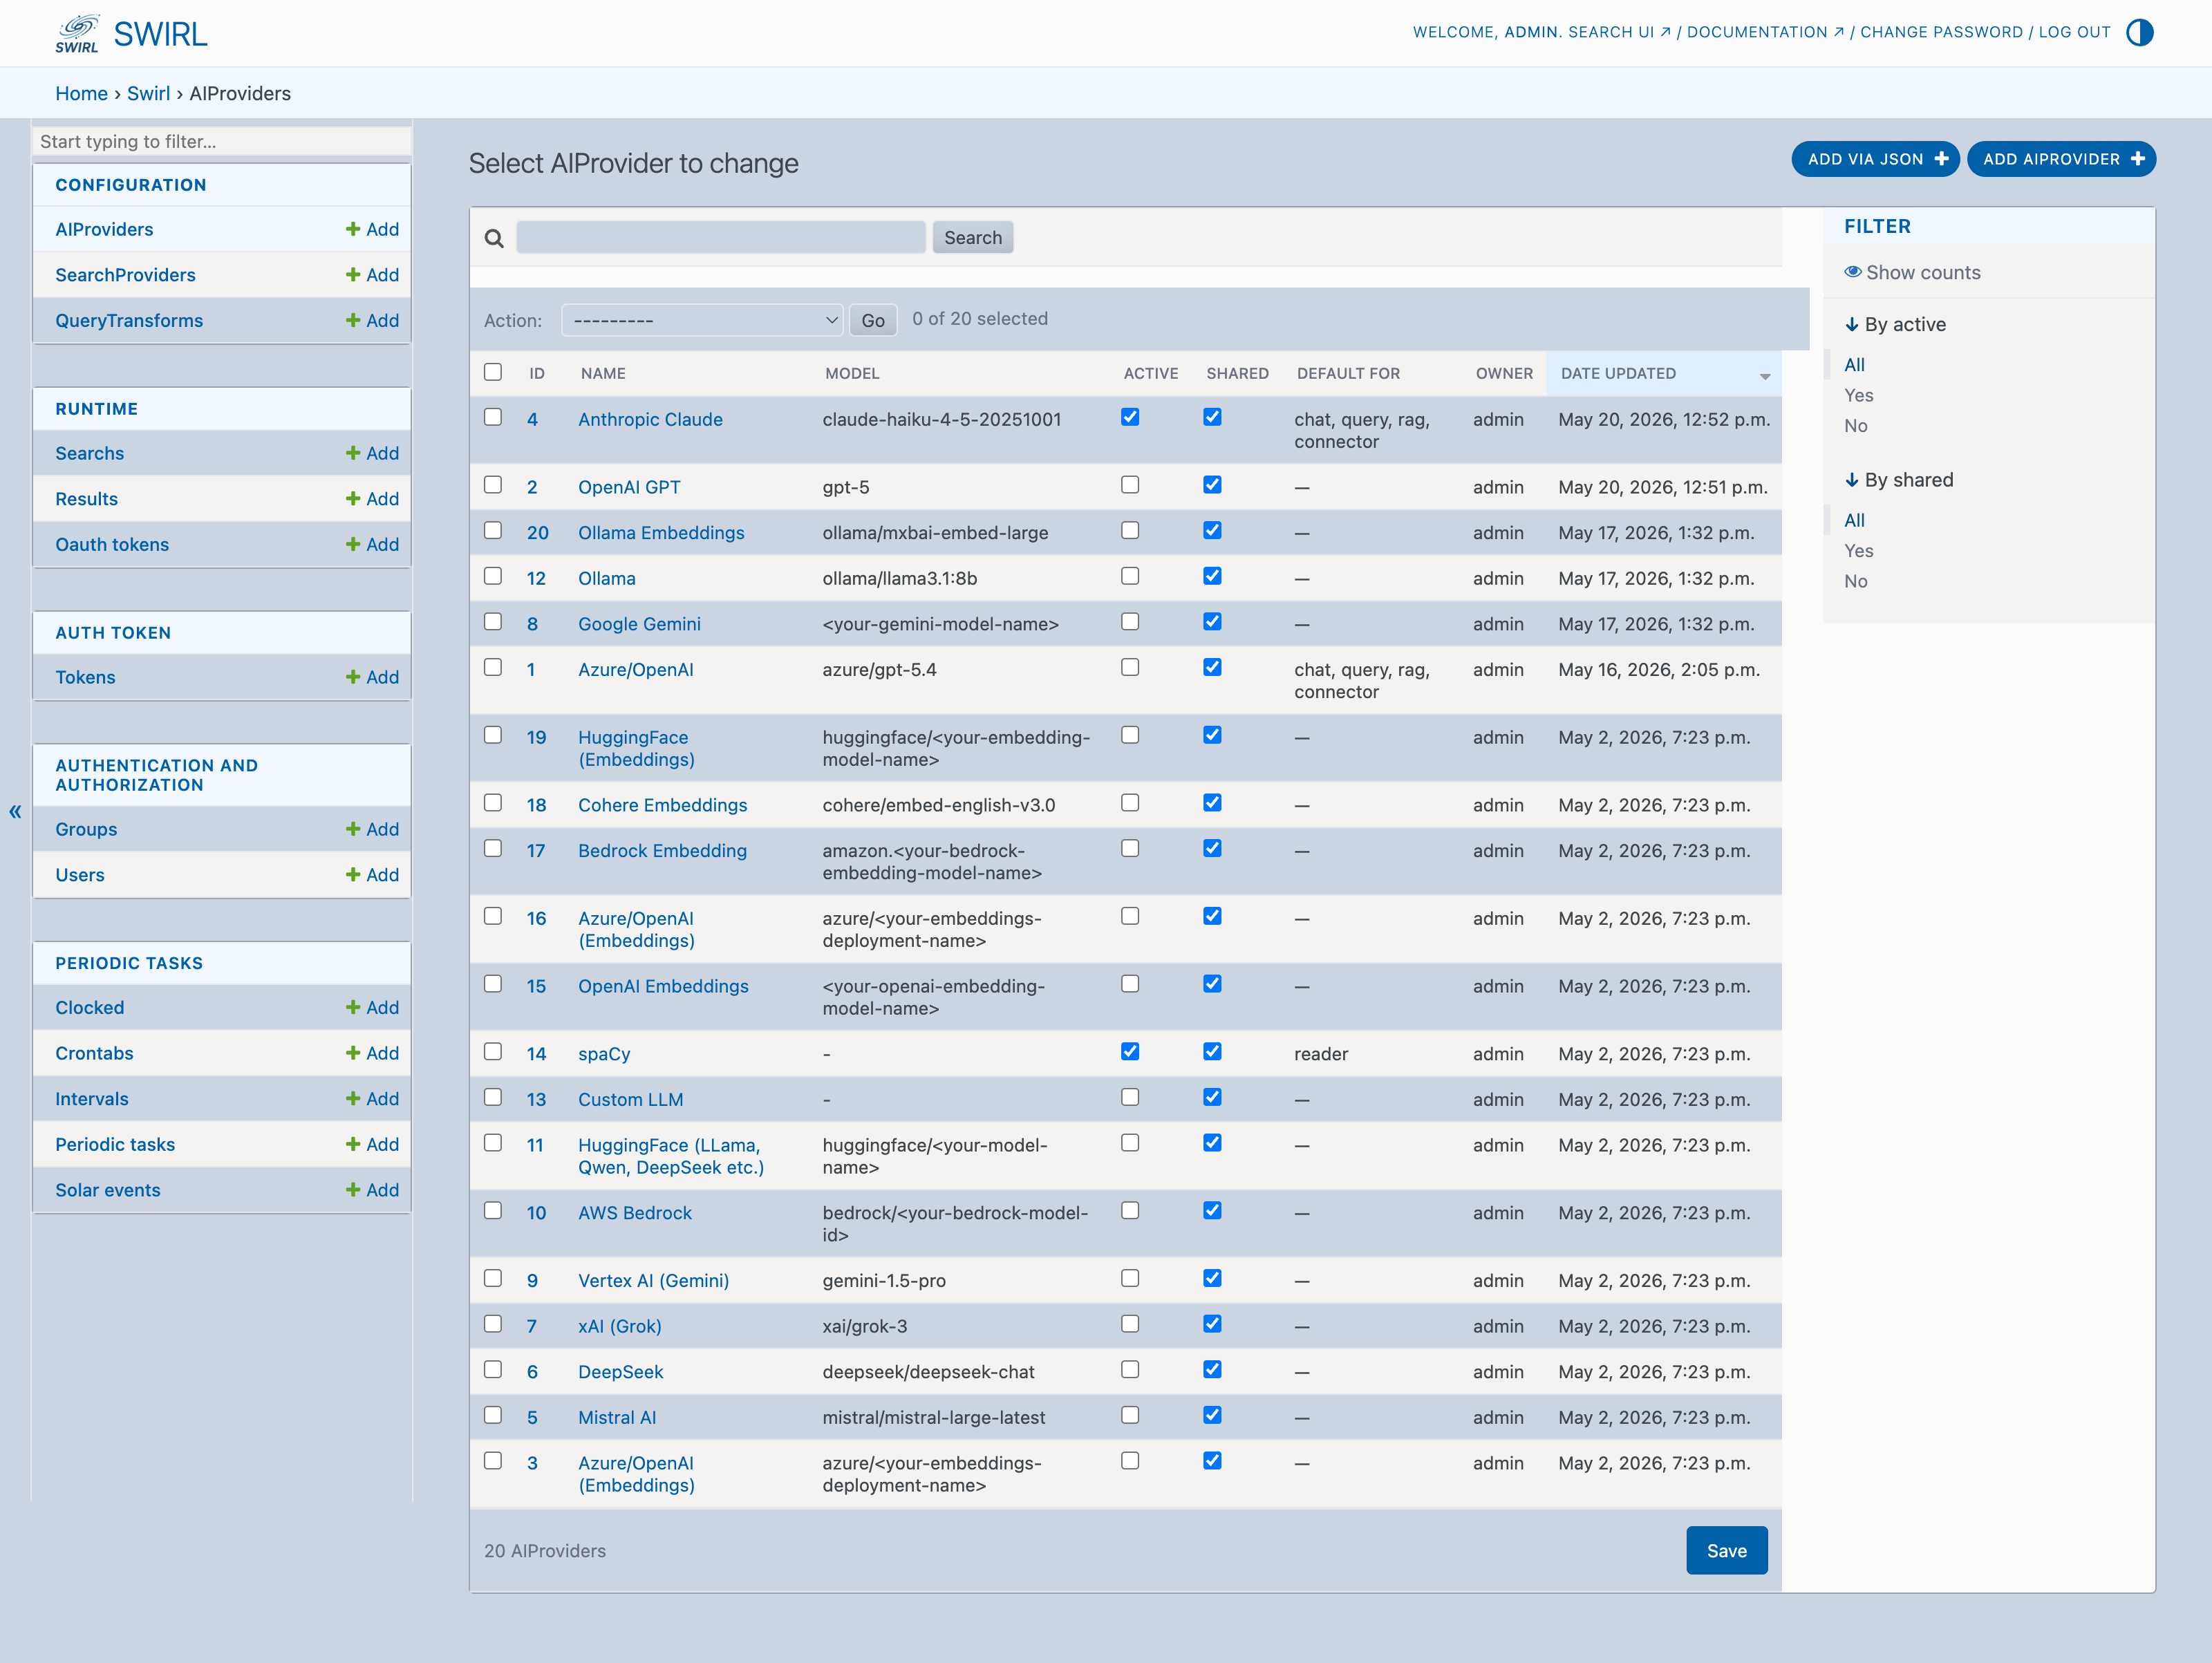Click plus Add next to Tokens
Image resolution: width=2212 pixels, height=1663 pixels.
(372, 677)
